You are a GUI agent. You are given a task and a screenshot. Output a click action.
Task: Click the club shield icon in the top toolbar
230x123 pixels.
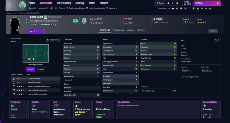click(172, 3)
